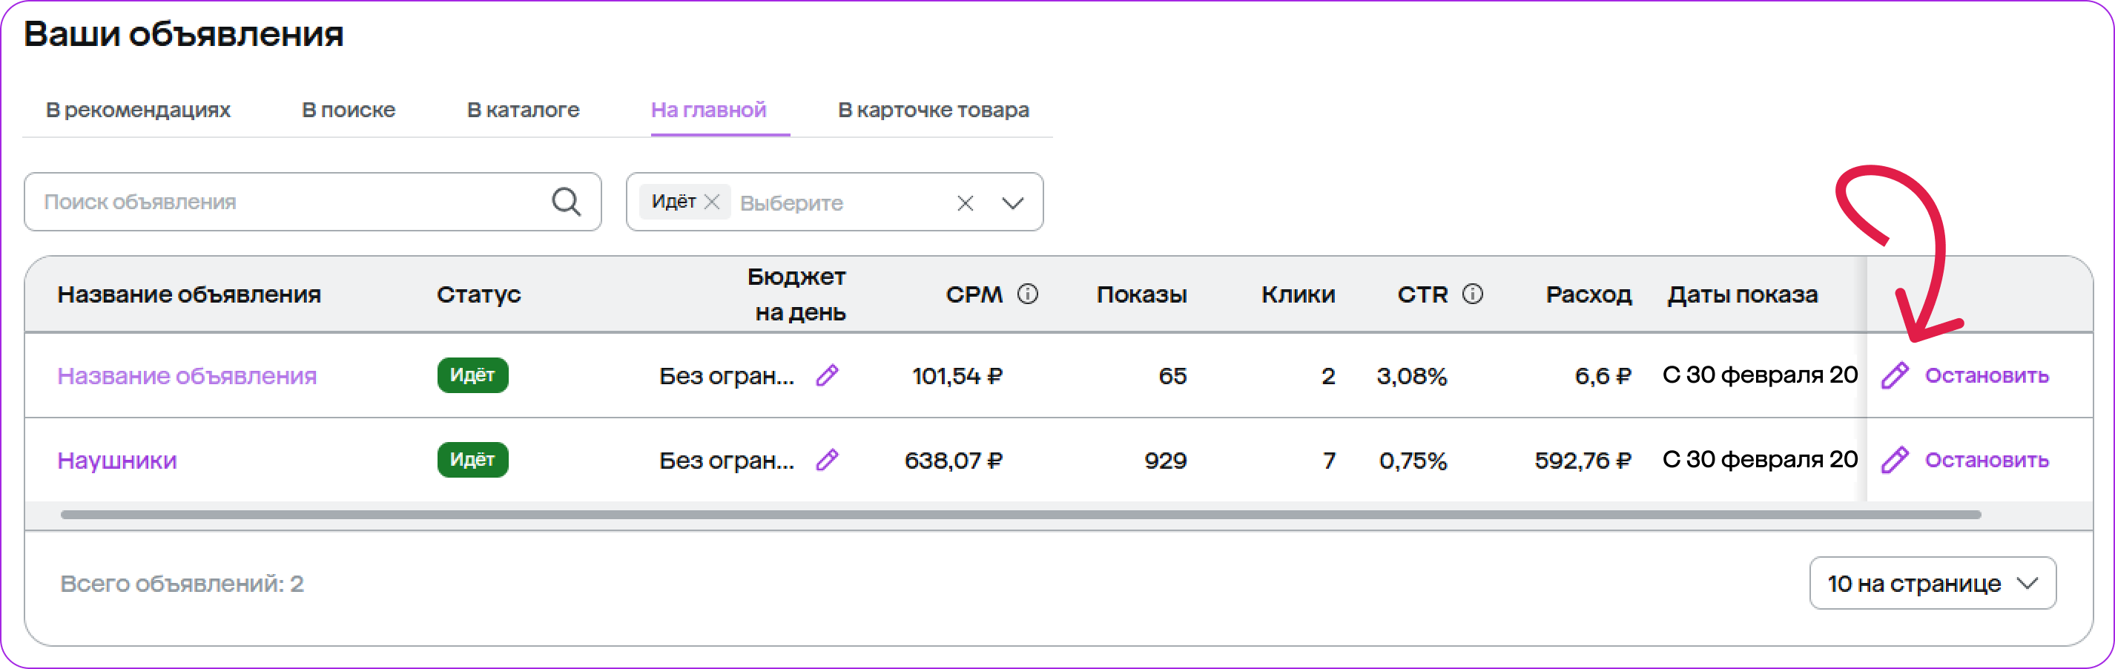Open the Наушники ad link
This screenshot has width=2115, height=669.
116,461
